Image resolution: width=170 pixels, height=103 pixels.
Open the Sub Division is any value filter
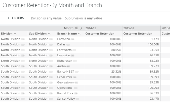click(84, 18)
